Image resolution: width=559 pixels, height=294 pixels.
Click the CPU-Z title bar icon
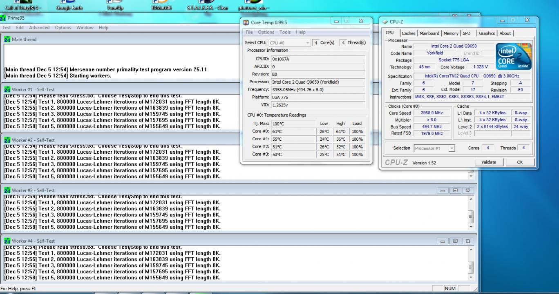point(385,22)
